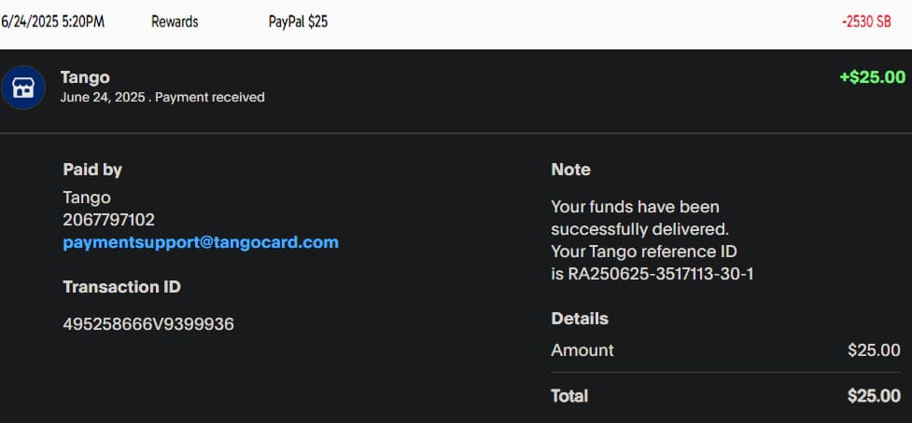Click the "Details" heading

[x=580, y=319]
